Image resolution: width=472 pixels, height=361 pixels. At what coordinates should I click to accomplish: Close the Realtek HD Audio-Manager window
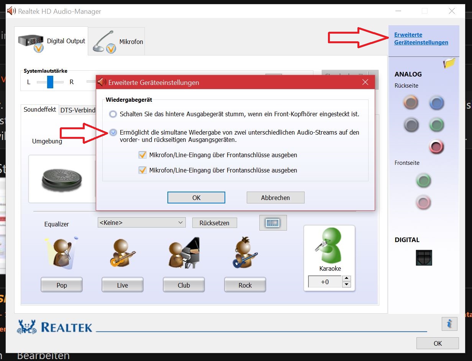click(x=452, y=11)
